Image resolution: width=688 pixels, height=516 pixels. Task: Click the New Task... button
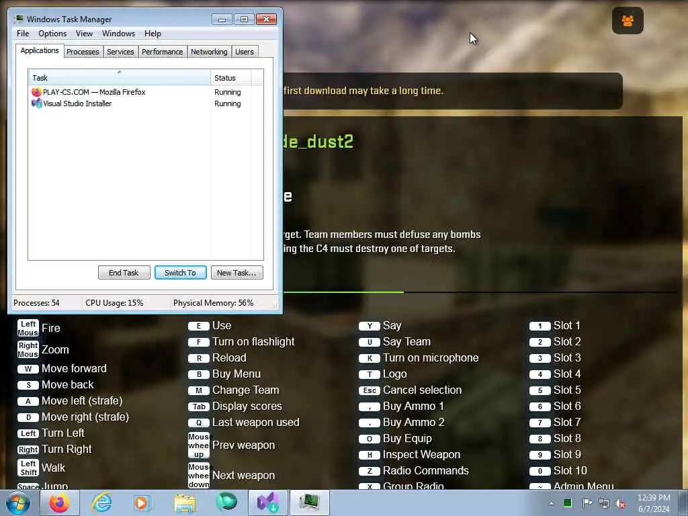coord(236,273)
